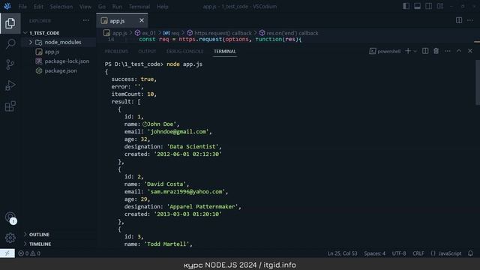
Task: Open the Go menu
Action: click(x=102, y=7)
